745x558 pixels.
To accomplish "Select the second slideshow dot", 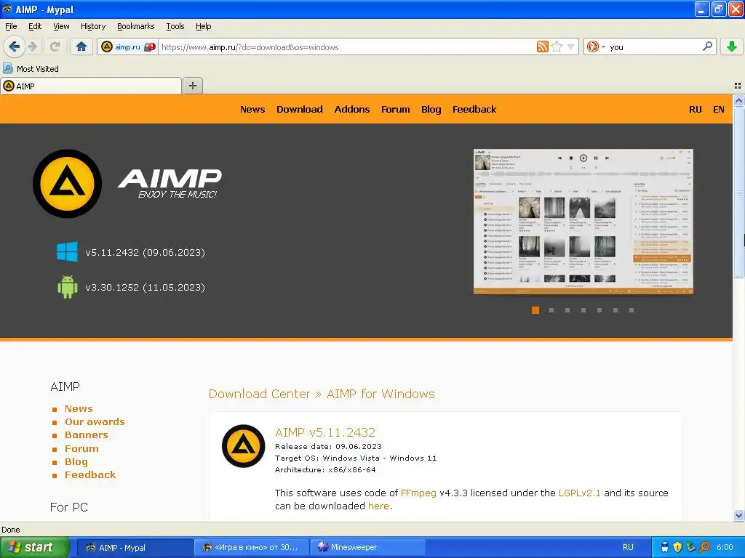I will [551, 310].
